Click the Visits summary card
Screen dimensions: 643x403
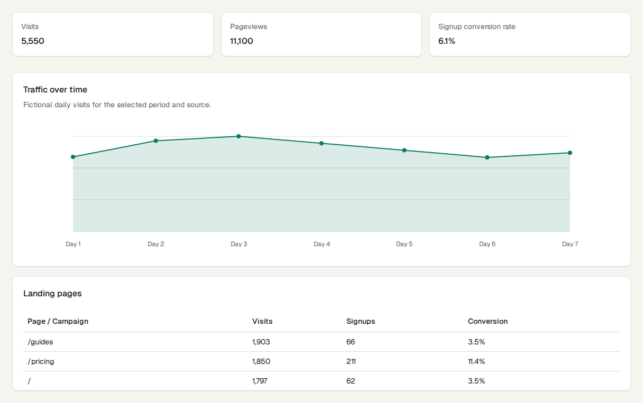point(113,34)
